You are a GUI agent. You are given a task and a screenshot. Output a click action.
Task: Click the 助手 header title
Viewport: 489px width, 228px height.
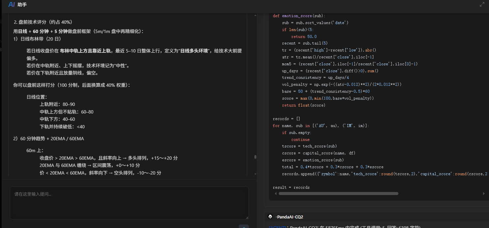tap(22, 5)
